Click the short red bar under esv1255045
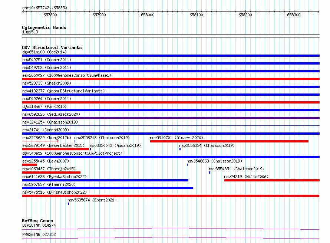 click(29, 165)
